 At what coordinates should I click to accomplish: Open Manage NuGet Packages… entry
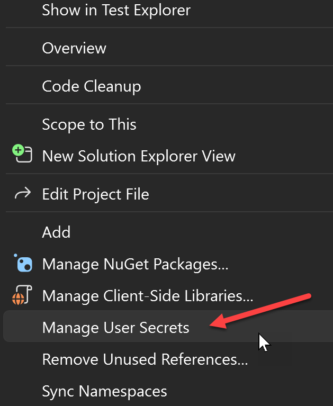[x=135, y=264]
